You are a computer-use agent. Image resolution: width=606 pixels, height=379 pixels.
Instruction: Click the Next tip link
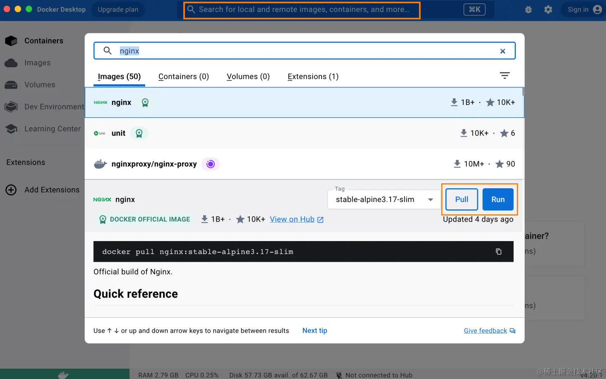pyautogui.click(x=315, y=331)
